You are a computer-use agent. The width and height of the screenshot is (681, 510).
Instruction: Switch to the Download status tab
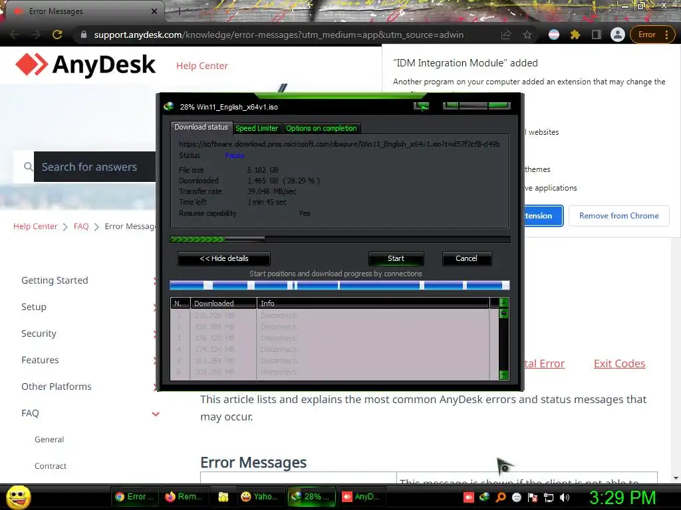click(x=201, y=127)
